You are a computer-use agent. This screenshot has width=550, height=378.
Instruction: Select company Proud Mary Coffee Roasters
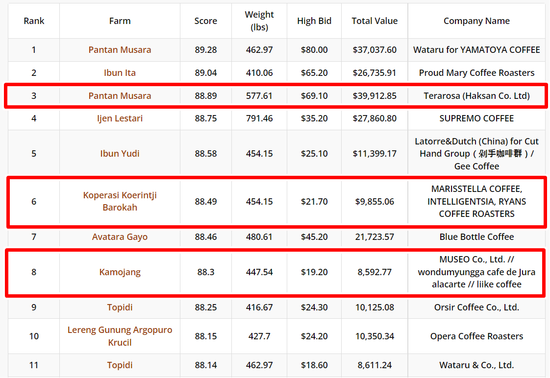[x=476, y=73]
